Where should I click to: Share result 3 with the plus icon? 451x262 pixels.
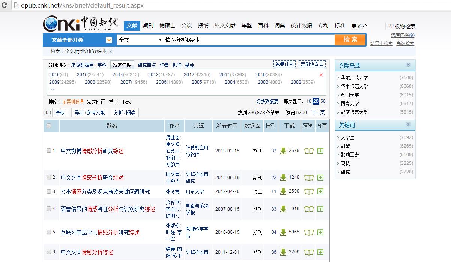pos(320,191)
